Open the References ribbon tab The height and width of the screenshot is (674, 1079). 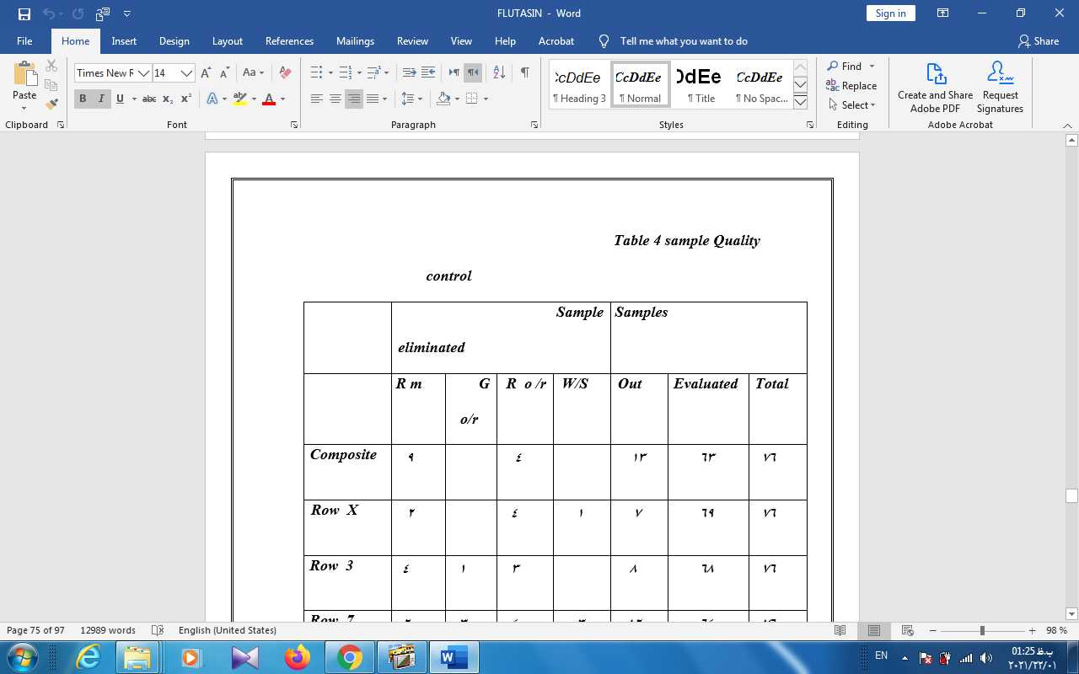(x=289, y=41)
